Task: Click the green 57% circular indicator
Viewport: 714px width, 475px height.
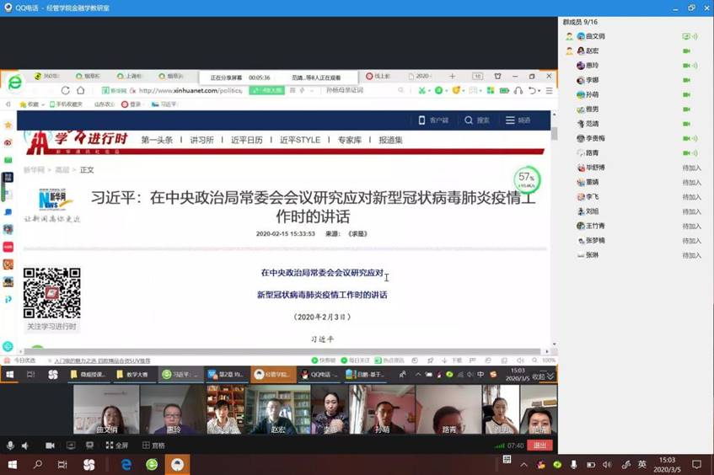Action: [527, 179]
